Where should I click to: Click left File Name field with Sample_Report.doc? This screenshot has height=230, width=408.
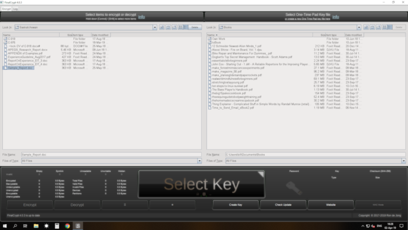point(111,154)
